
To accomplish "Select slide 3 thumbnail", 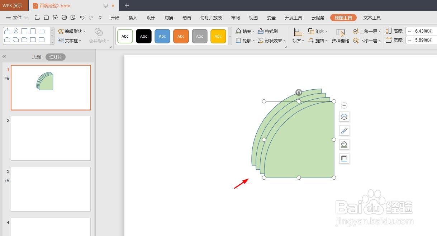I will pos(51,189).
